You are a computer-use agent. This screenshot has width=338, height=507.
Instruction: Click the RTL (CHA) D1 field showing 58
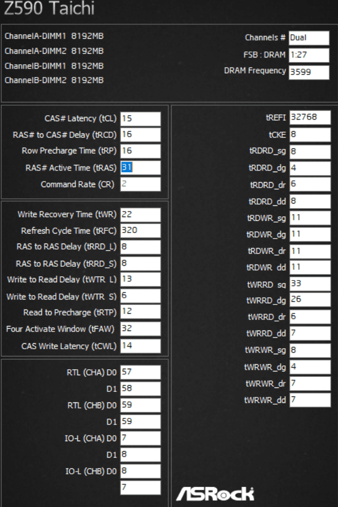[141, 389]
